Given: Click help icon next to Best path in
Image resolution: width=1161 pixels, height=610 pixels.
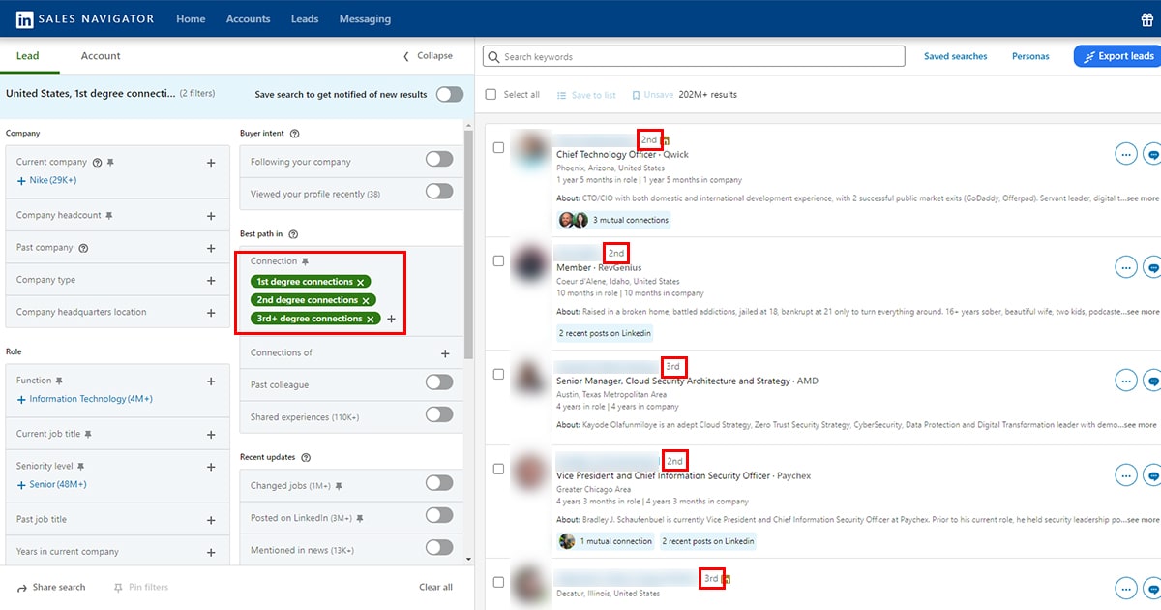Looking at the screenshot, I should (293, 234).
